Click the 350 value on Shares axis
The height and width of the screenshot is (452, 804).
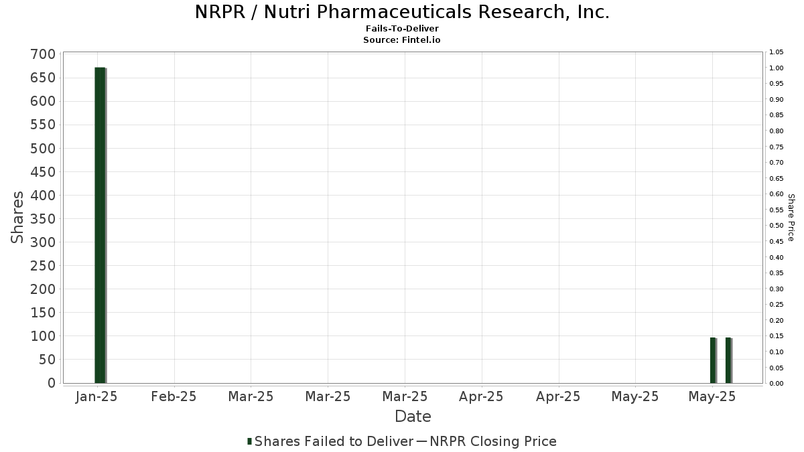pyautogui.click(x=42, y=219)
